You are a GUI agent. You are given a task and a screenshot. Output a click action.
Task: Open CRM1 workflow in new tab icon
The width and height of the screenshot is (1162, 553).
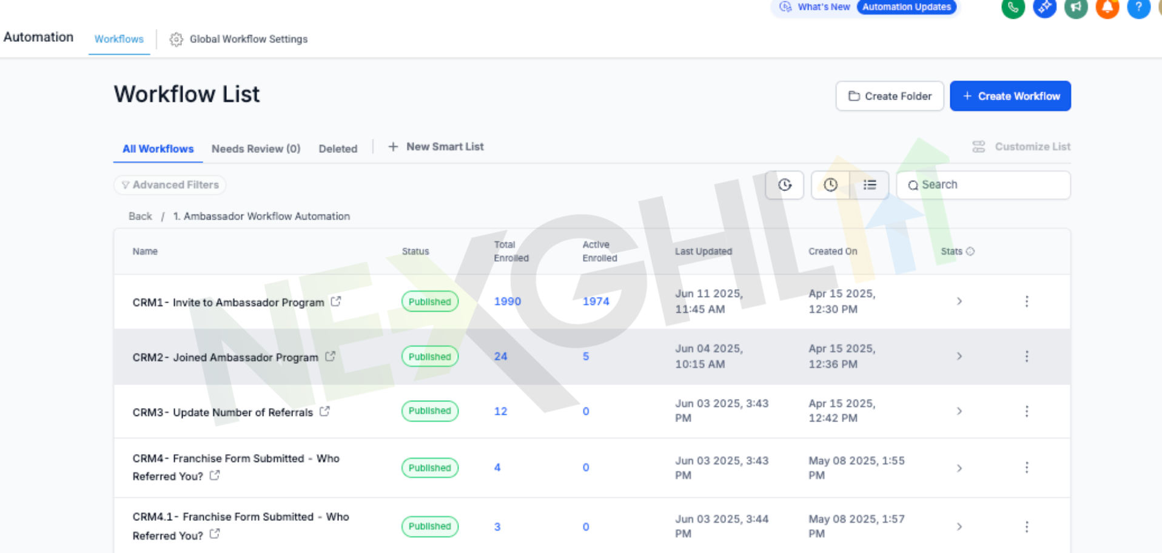pyautogui.click(x=336, y=301)
